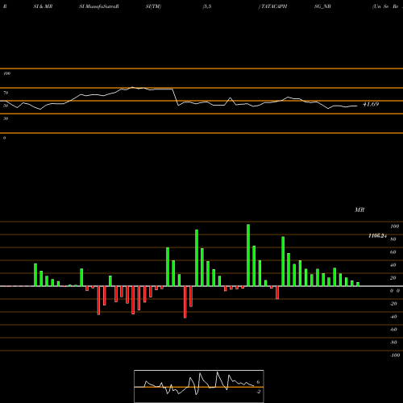Click the 50 level label on RSI axis
This screenshot has height=403, width=403.
6,106
